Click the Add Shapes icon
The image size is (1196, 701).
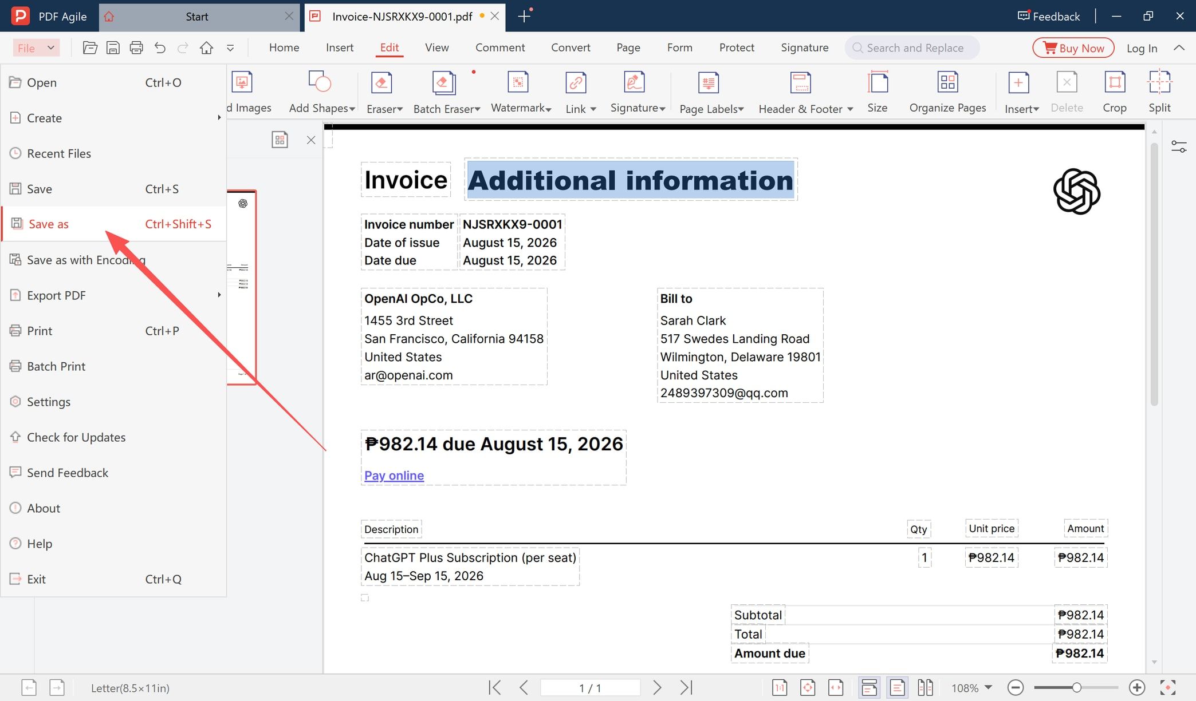(x=320, y=82)
